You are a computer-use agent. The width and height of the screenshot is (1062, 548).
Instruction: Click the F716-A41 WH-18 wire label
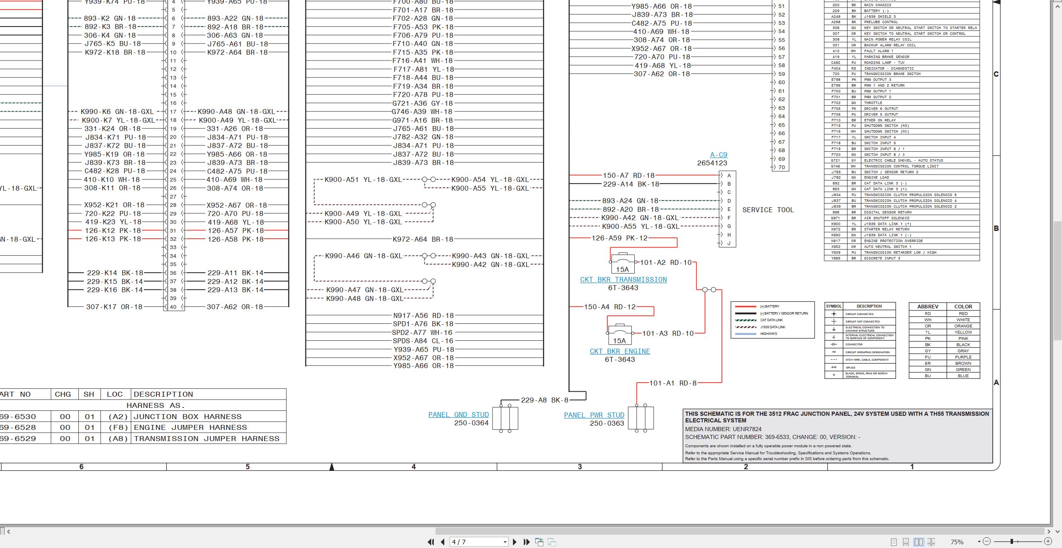[x=423, y=61]
